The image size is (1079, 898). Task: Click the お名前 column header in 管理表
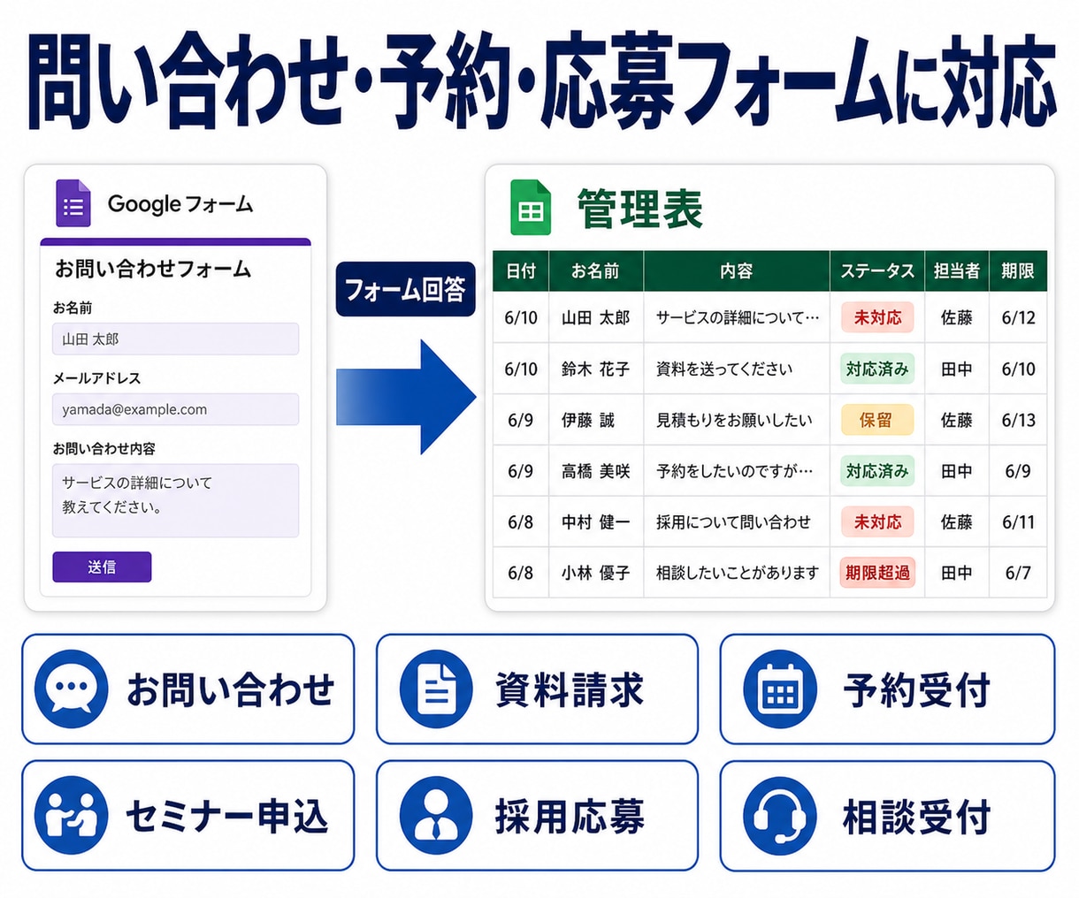tap(595, 271)
